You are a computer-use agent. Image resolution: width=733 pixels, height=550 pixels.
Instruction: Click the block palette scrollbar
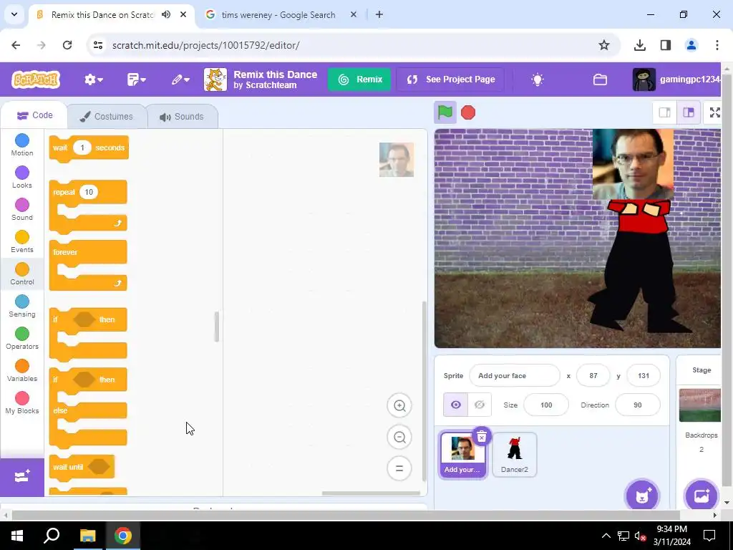tap(216, 327)
